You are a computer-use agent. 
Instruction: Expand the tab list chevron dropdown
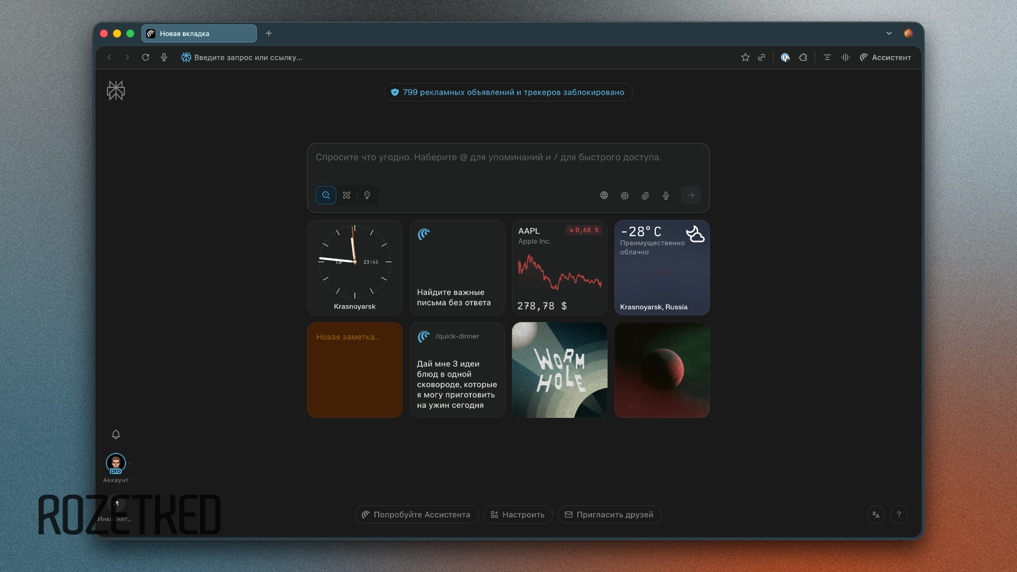coord(889,33)
